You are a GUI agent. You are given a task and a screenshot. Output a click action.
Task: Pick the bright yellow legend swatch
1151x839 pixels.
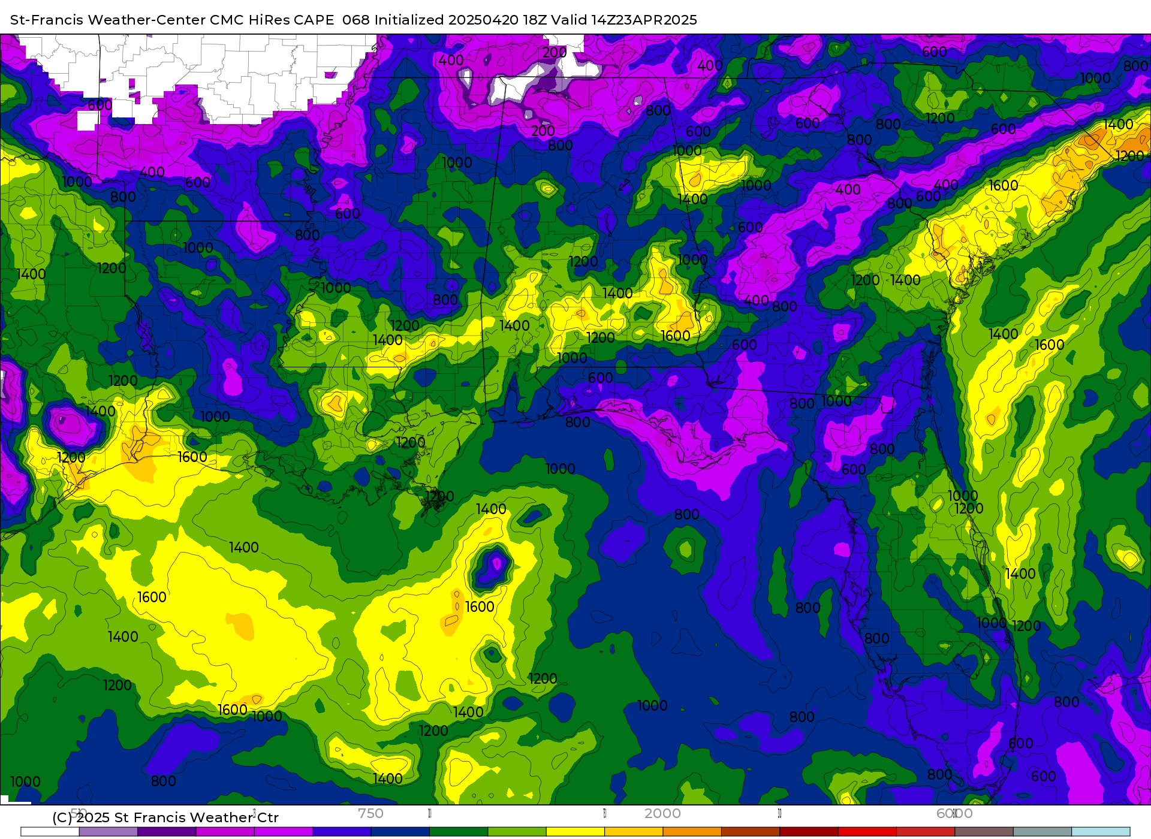point(575,832)
